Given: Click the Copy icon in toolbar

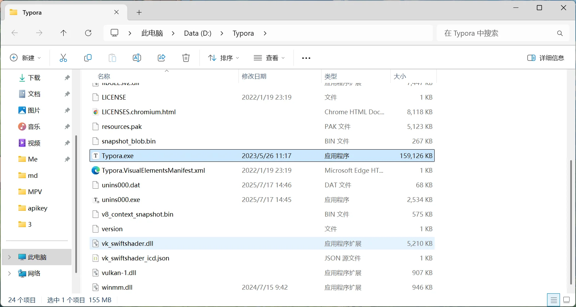Looking at the screenshot, I should point(88,58).
